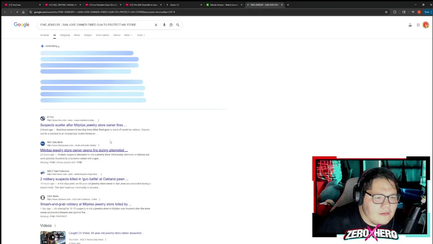Open Google Lens image search icon
This screenshot has height=244, width=433.
coord(171,25)
